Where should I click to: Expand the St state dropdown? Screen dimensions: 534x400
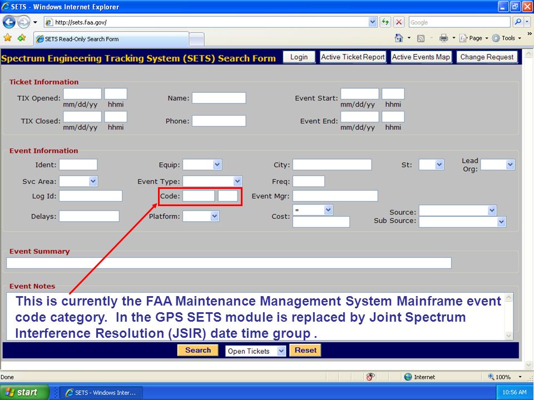click(439, 164)
